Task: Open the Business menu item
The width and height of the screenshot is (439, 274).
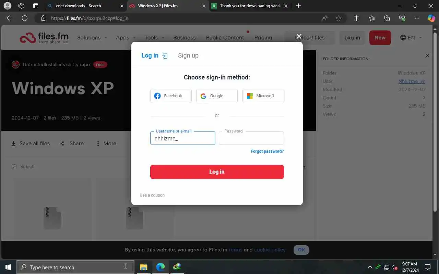Action: (x=184, y=38)
